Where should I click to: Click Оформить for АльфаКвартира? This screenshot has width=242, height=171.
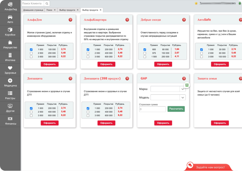(106, 64)
